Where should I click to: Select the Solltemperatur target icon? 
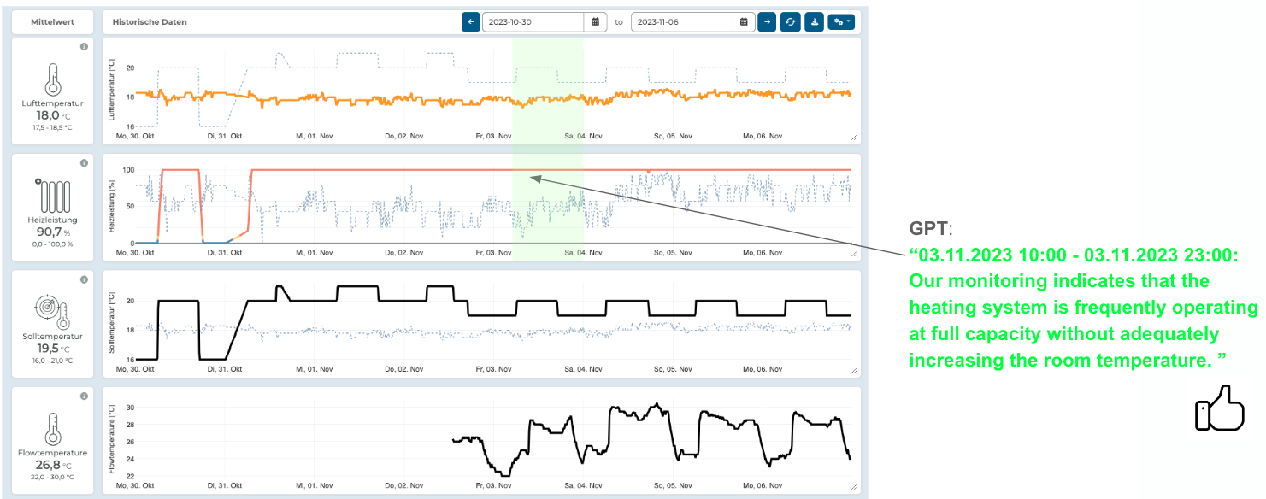click(x=53, y=312)
